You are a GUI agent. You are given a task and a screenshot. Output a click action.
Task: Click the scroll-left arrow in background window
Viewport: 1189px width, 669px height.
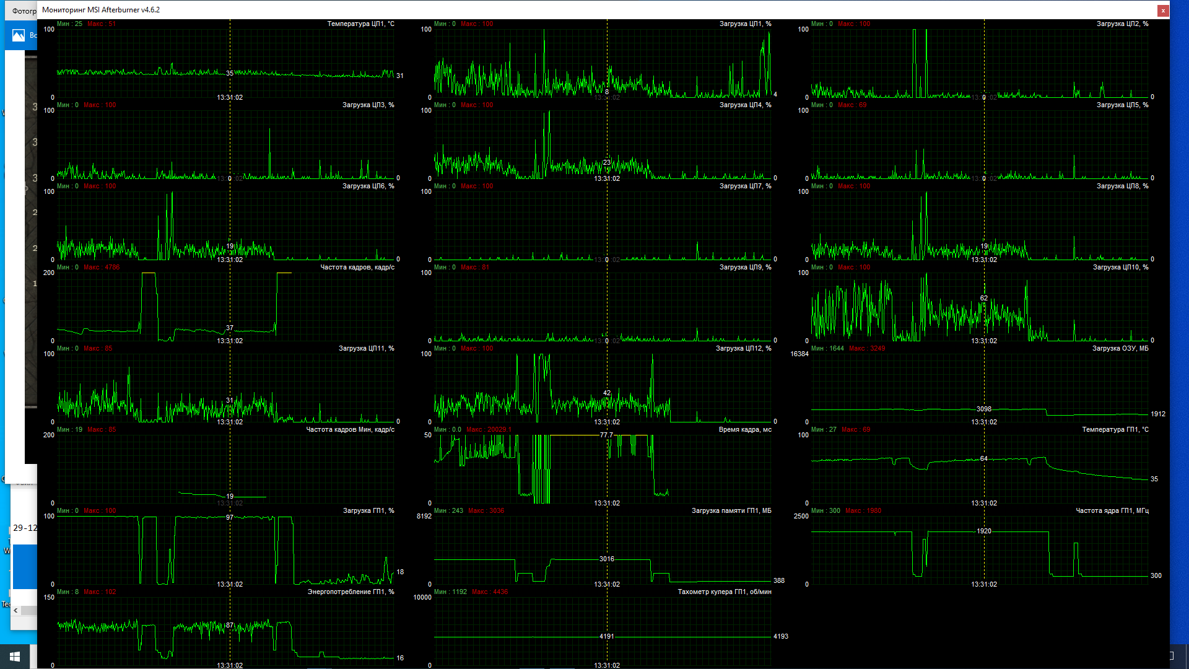click(16, 610)
